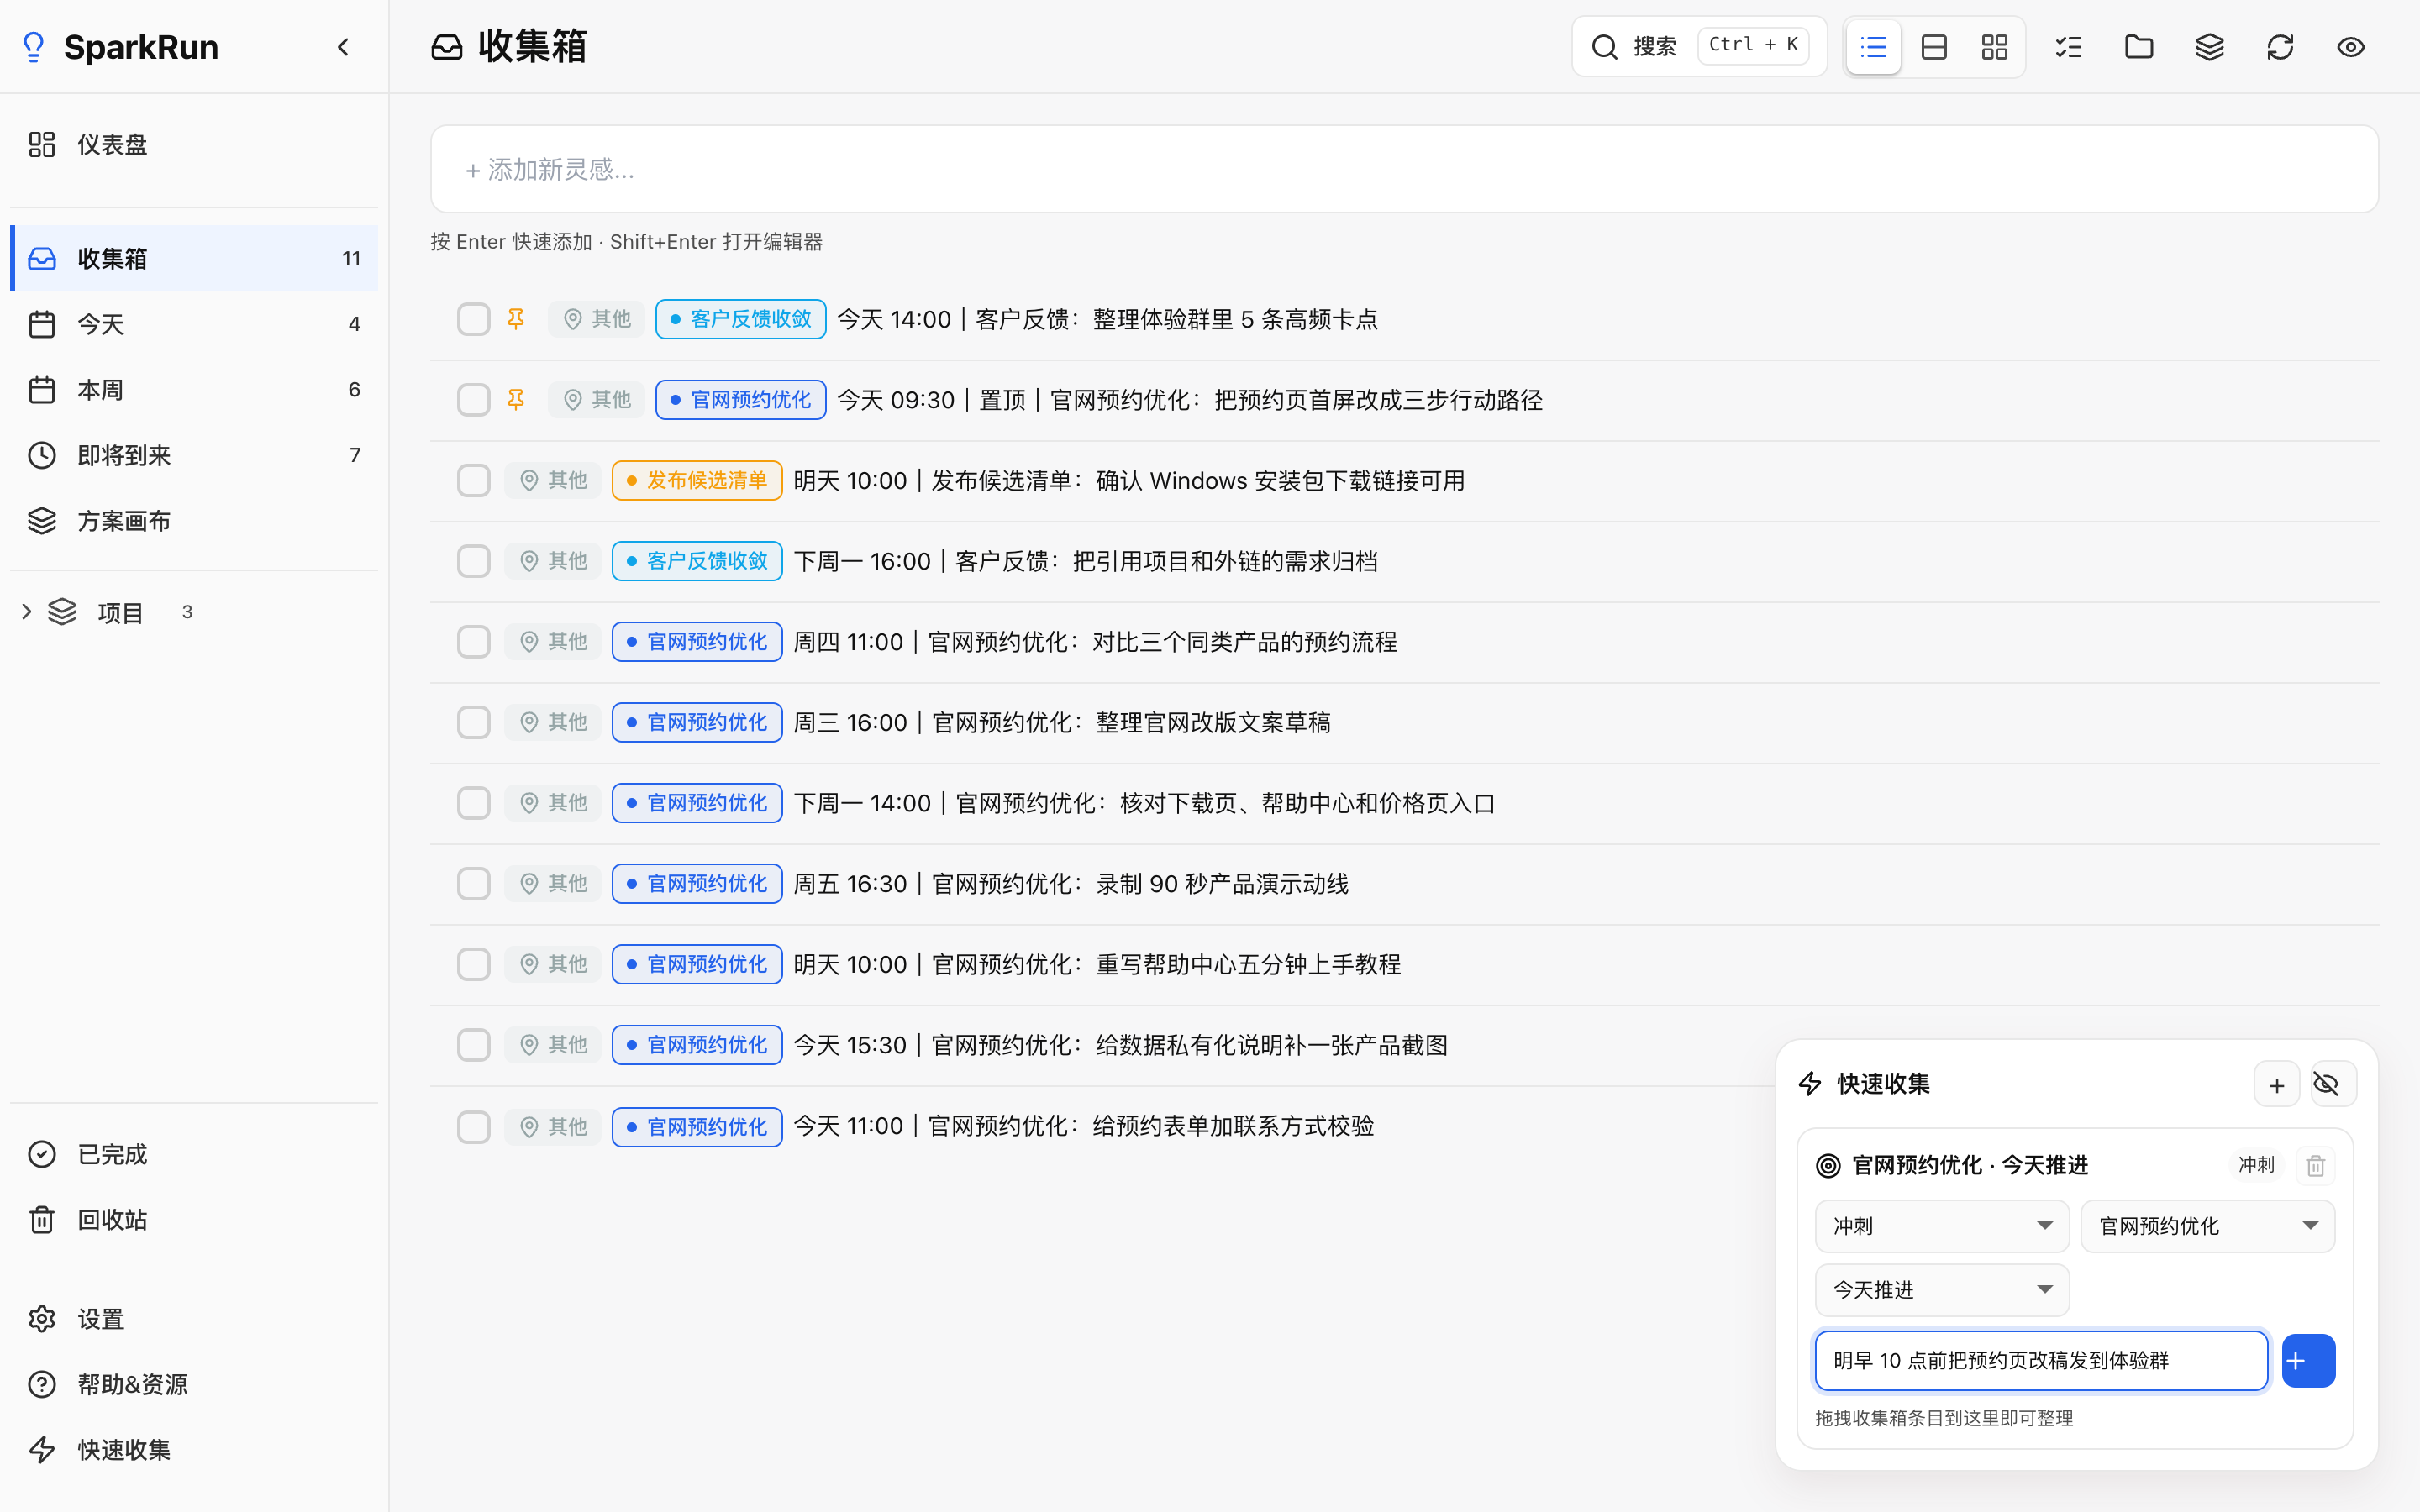Click the 其他 location tag on 今天 14:00 row

click(597, 319)
